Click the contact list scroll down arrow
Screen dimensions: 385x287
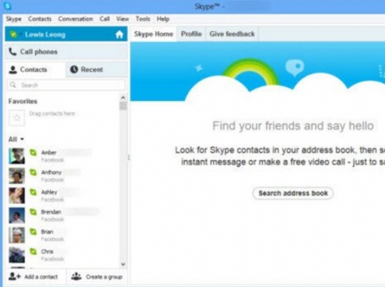click(x=123, y=264)
